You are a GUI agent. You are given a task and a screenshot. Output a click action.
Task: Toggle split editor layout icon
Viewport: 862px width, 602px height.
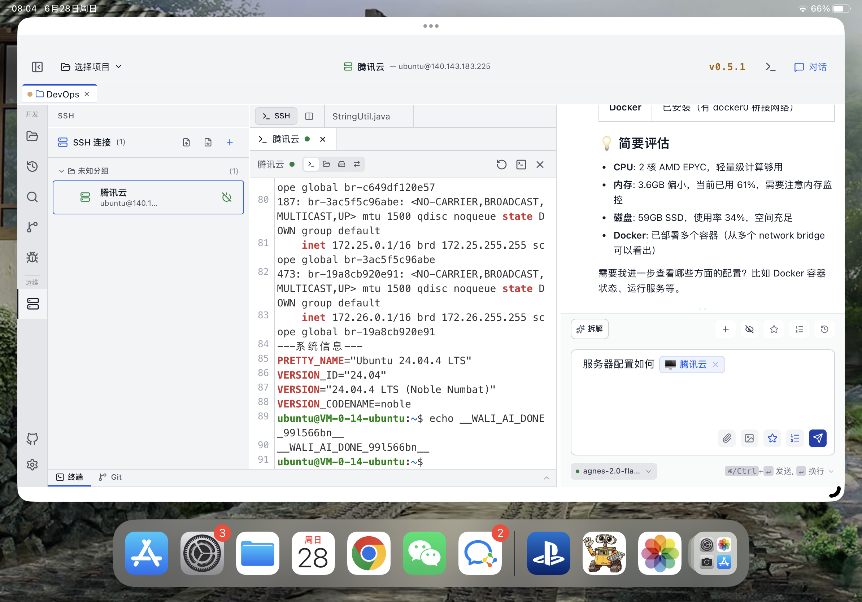click(309, 116)
